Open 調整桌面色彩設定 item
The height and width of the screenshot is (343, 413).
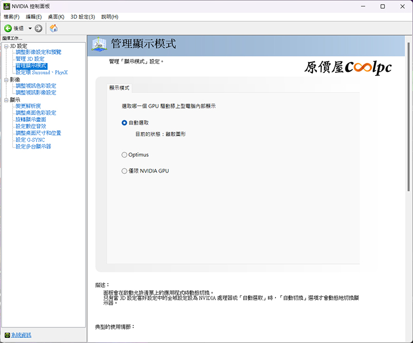(x=36, y=113)
